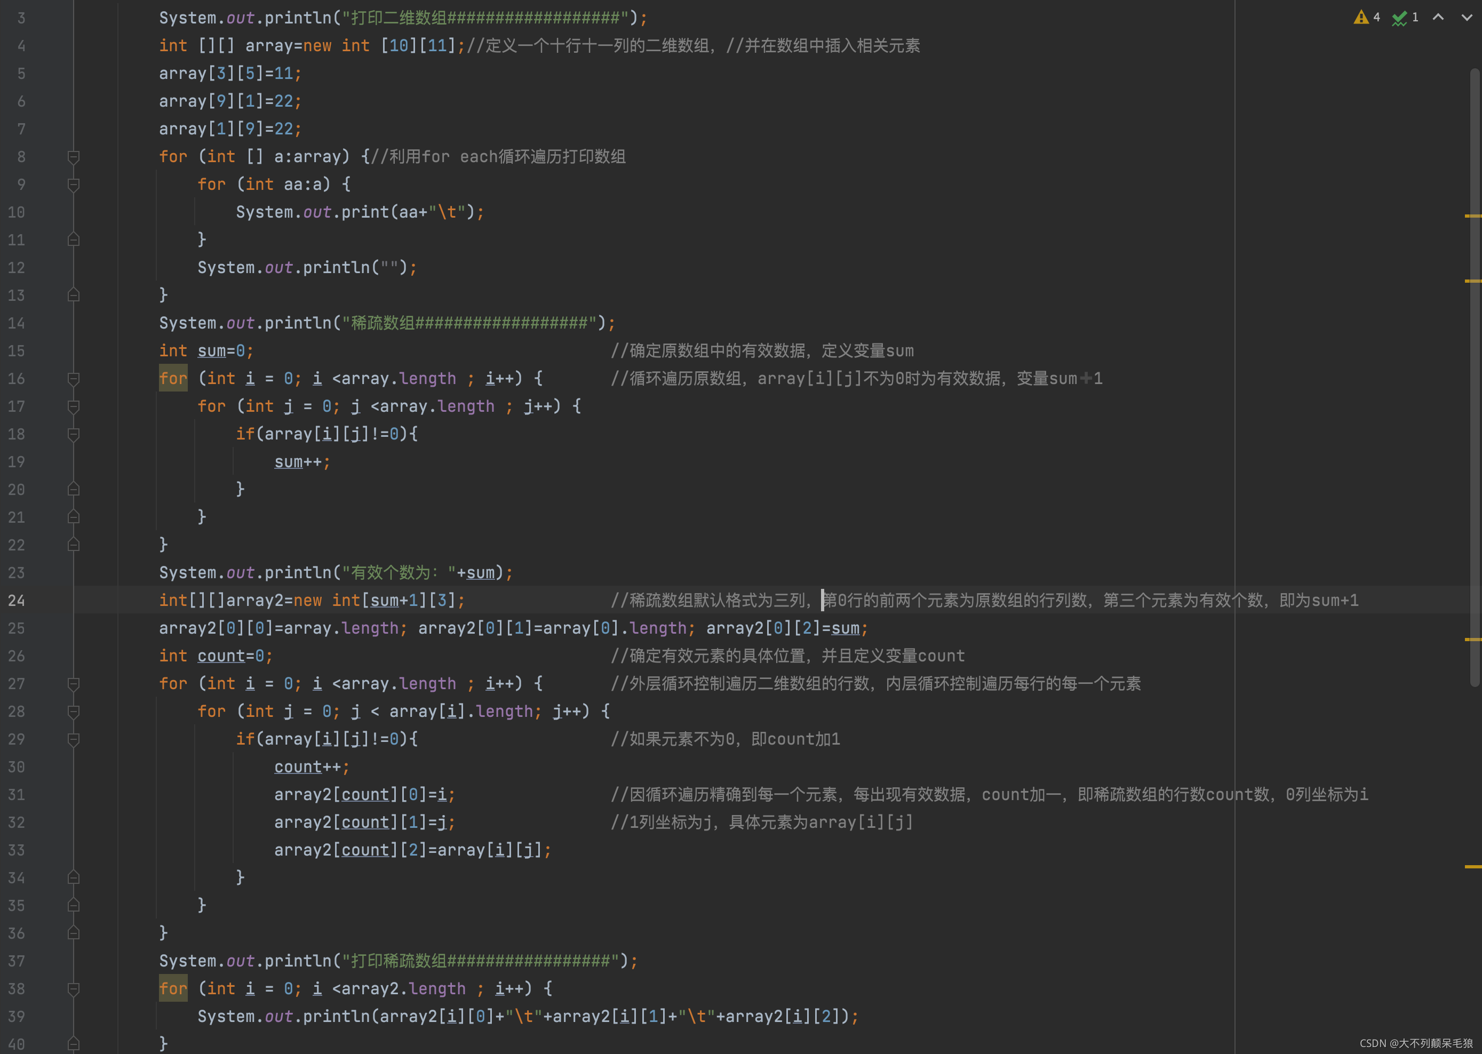1482x1054 pixels.
Task: Go to next highlighted error arrow
Action: 1467,18
